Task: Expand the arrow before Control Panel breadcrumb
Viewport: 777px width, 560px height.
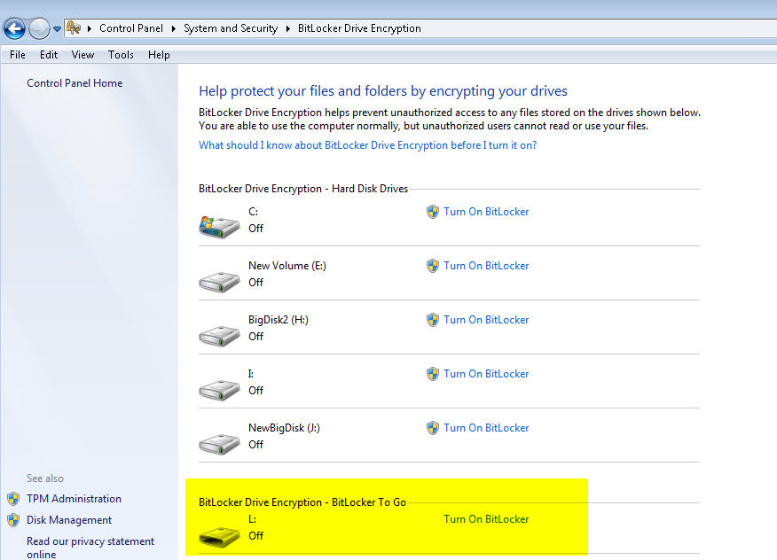Action: click(x=90, y=28)
